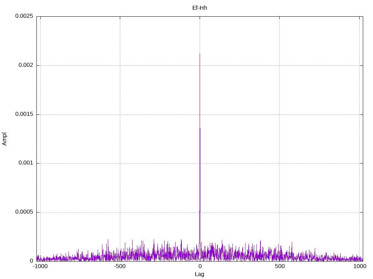Screen dimensions: 373x279
Task: Click the plot title 'Ef-Hh'
Action: pyautogui.click(x=200, y=8)
